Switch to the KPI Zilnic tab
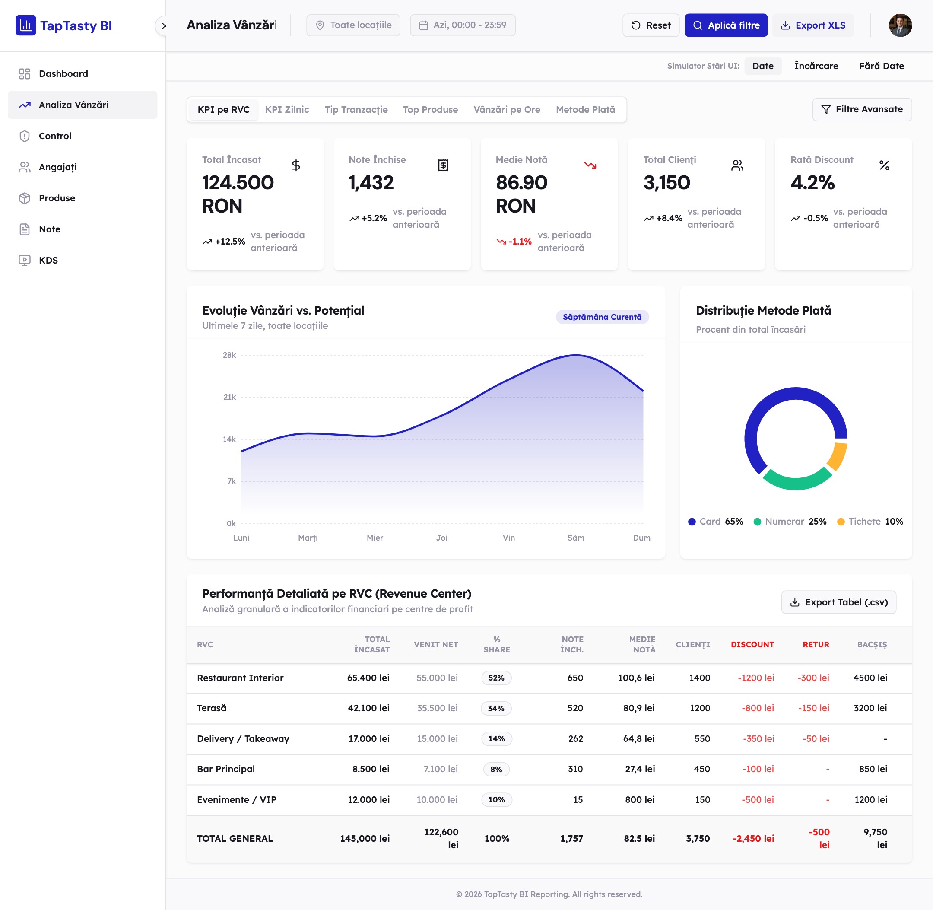This screenshot has width=933, height=910. [x=287, y=109]
